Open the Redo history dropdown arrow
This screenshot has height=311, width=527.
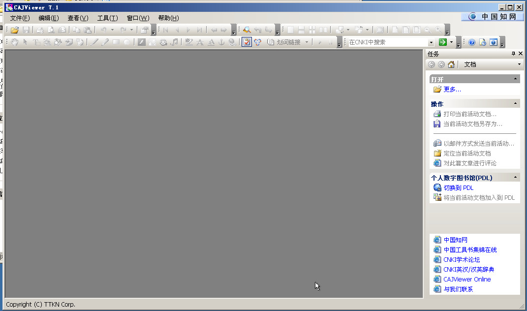131,30
